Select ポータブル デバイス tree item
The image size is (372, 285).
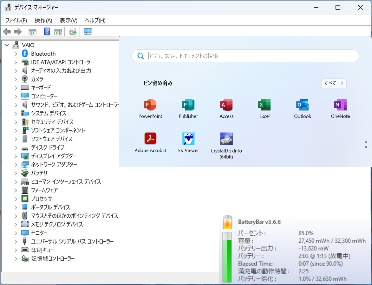pos(50,207)
